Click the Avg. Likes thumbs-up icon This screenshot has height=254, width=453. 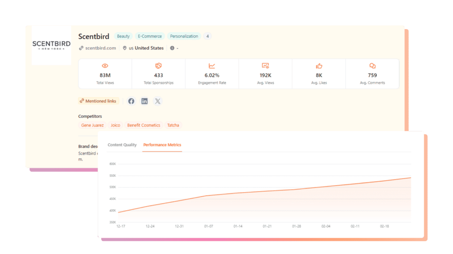(x=319, y=66)
